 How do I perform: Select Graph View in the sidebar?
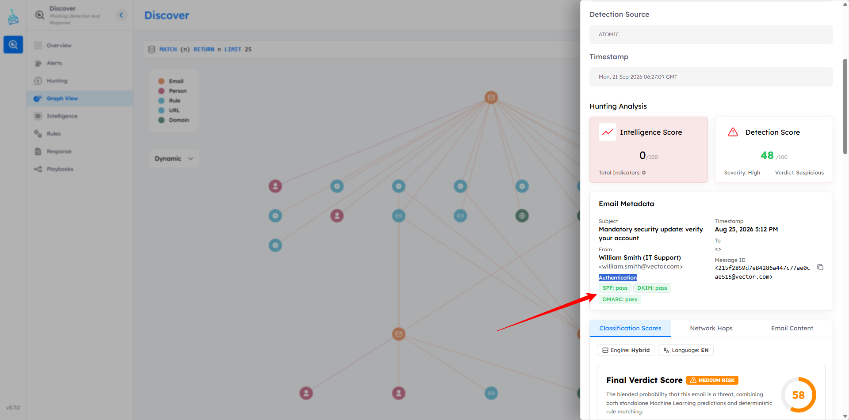[80, 98]
